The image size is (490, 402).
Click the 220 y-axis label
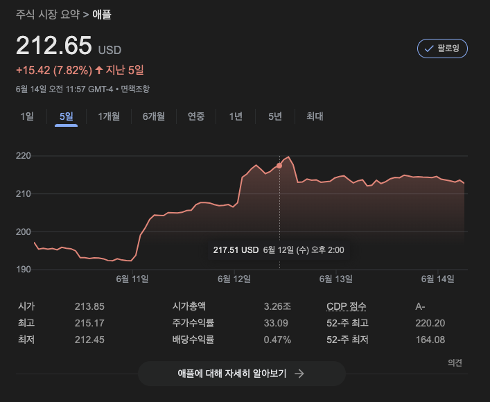(x=24, y=156)
